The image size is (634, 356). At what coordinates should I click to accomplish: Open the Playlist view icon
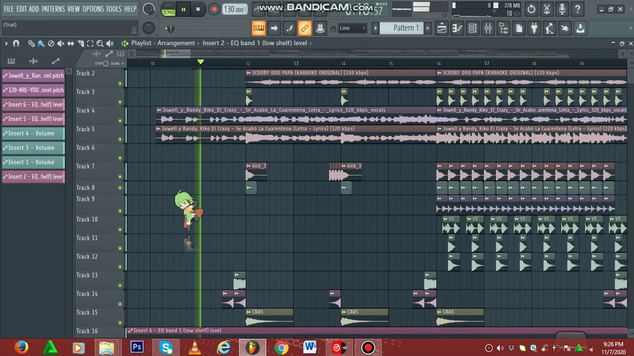(x=442, y=28)
